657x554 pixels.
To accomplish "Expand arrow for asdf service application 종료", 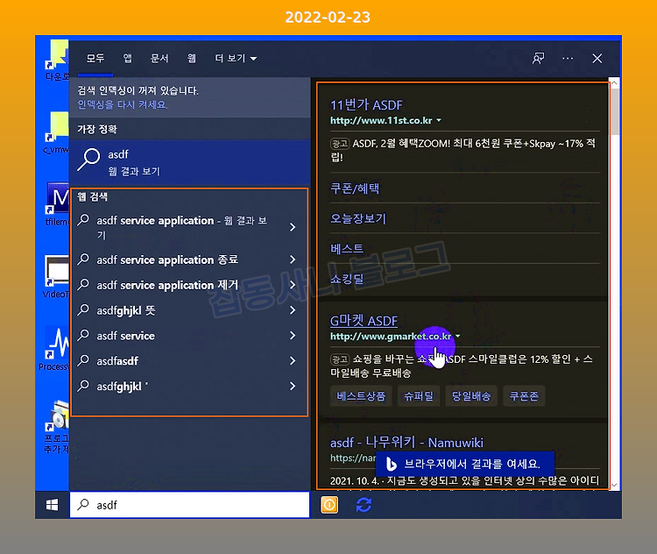I will [293, 260].
